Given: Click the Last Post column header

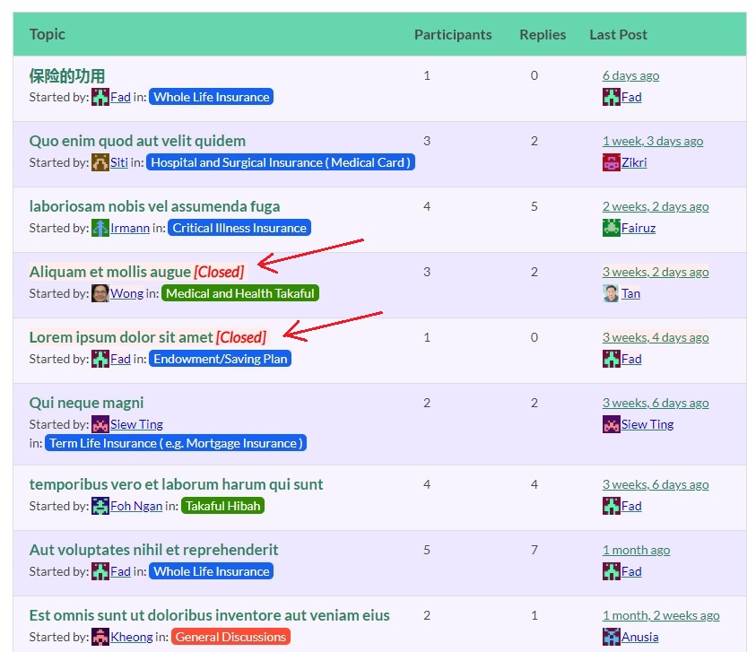Looking at the screenshot, I should click(618, 35).
